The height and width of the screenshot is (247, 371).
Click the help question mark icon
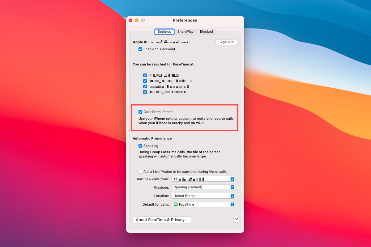[x=237, y=220]
